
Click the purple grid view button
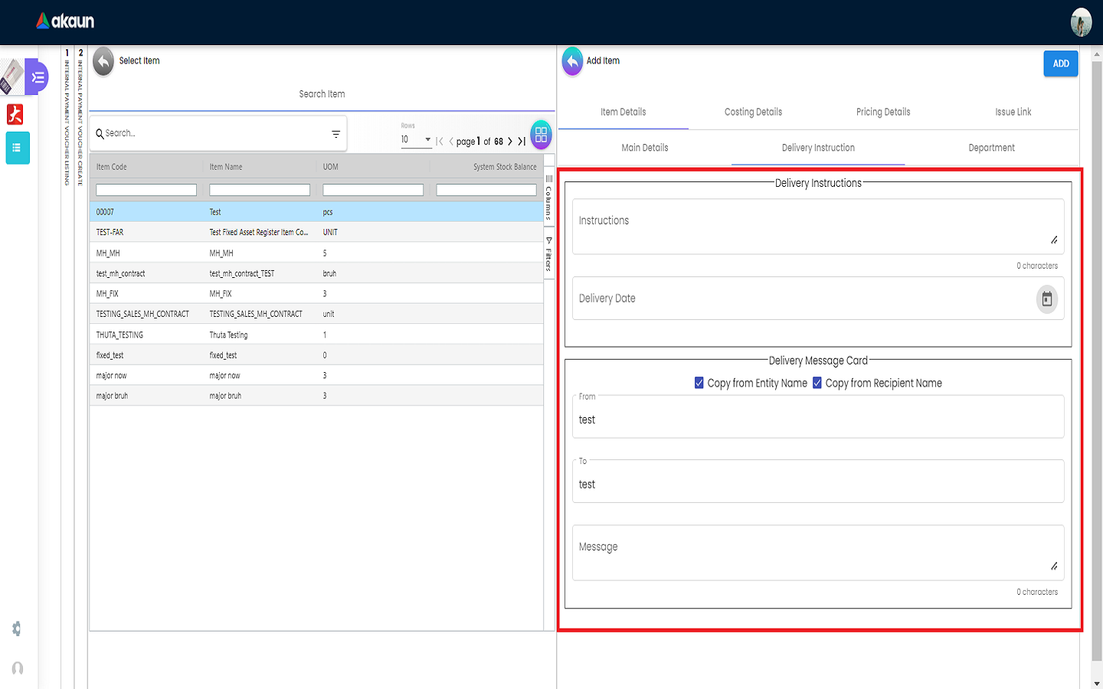pos(541,136)
